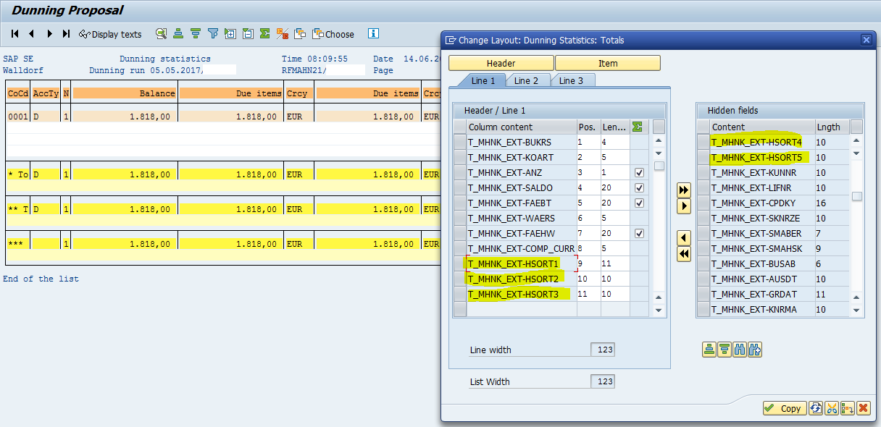Click the Find binoculars icon

[740, 350]
